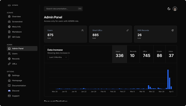
Task: Click the "Mar 22" axis label
Action: click(152, 91)
